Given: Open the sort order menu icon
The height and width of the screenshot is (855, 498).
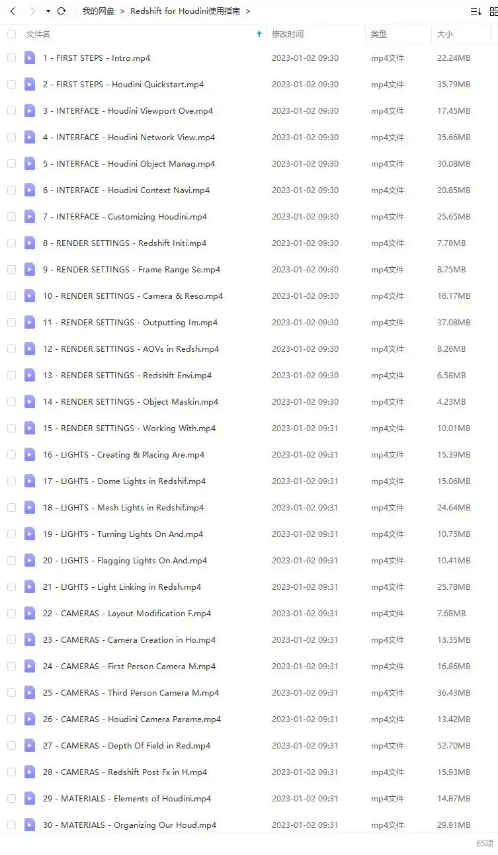Looking at the screenshot, I should [475, 11].
